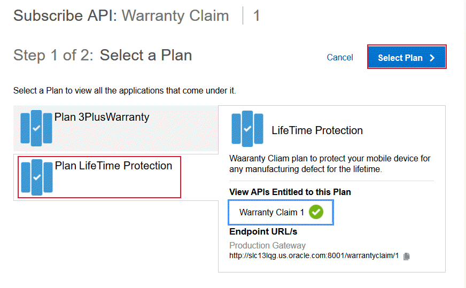Click the View APIs Entitled to this Plan heading
Image resolution: width=466 pixels, height=288 pixels.
[290, 192]
